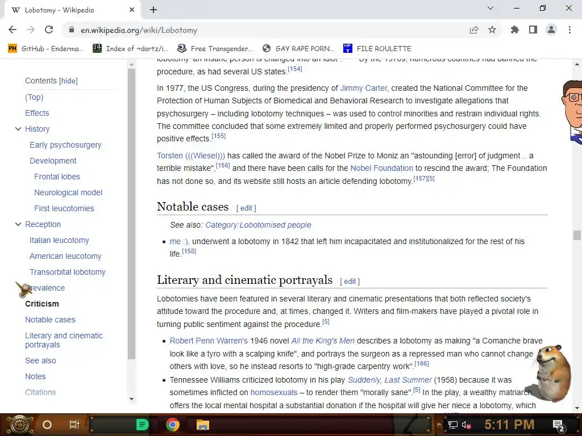This screenshot has width=582, height=436.
Task: Edit Literary and cinematic portrayals section
Action: tap(350, 282)
